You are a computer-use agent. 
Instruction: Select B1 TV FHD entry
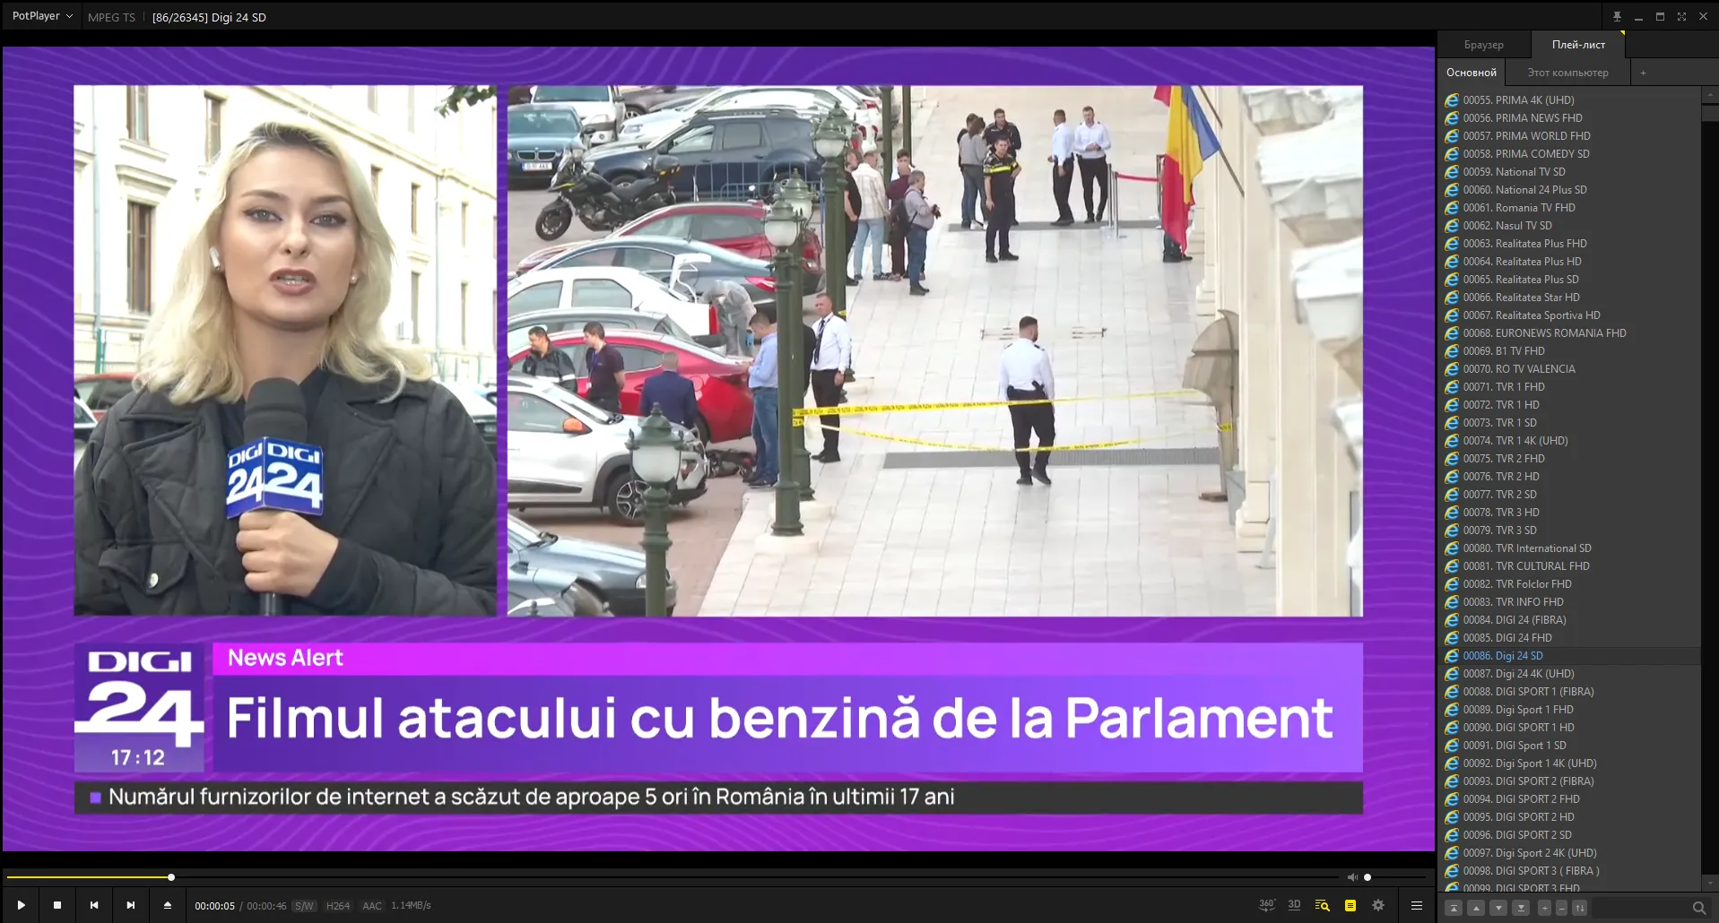click(1569, 351)
